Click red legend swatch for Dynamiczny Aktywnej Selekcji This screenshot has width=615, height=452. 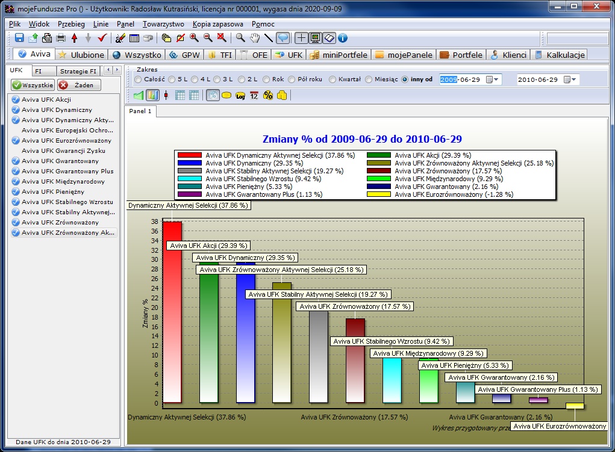[x=190, y=155]
